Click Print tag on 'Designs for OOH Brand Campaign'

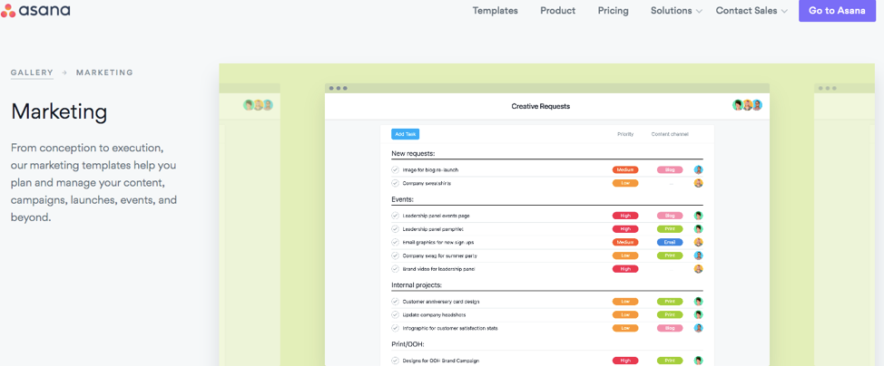point(670,361)
